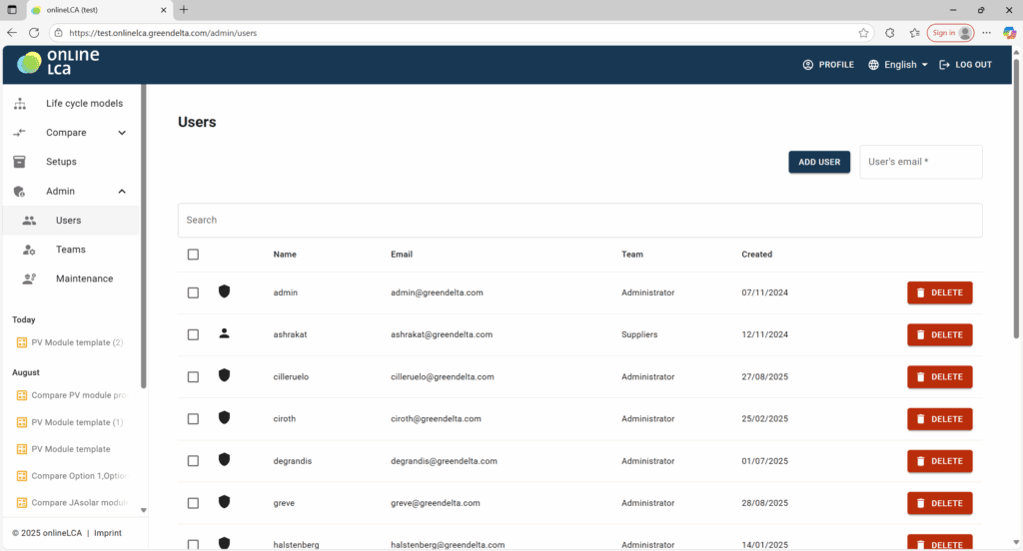Open the Users page in sidebar
The width and height of the screenshot is (1023, 551).
[68, 221]
